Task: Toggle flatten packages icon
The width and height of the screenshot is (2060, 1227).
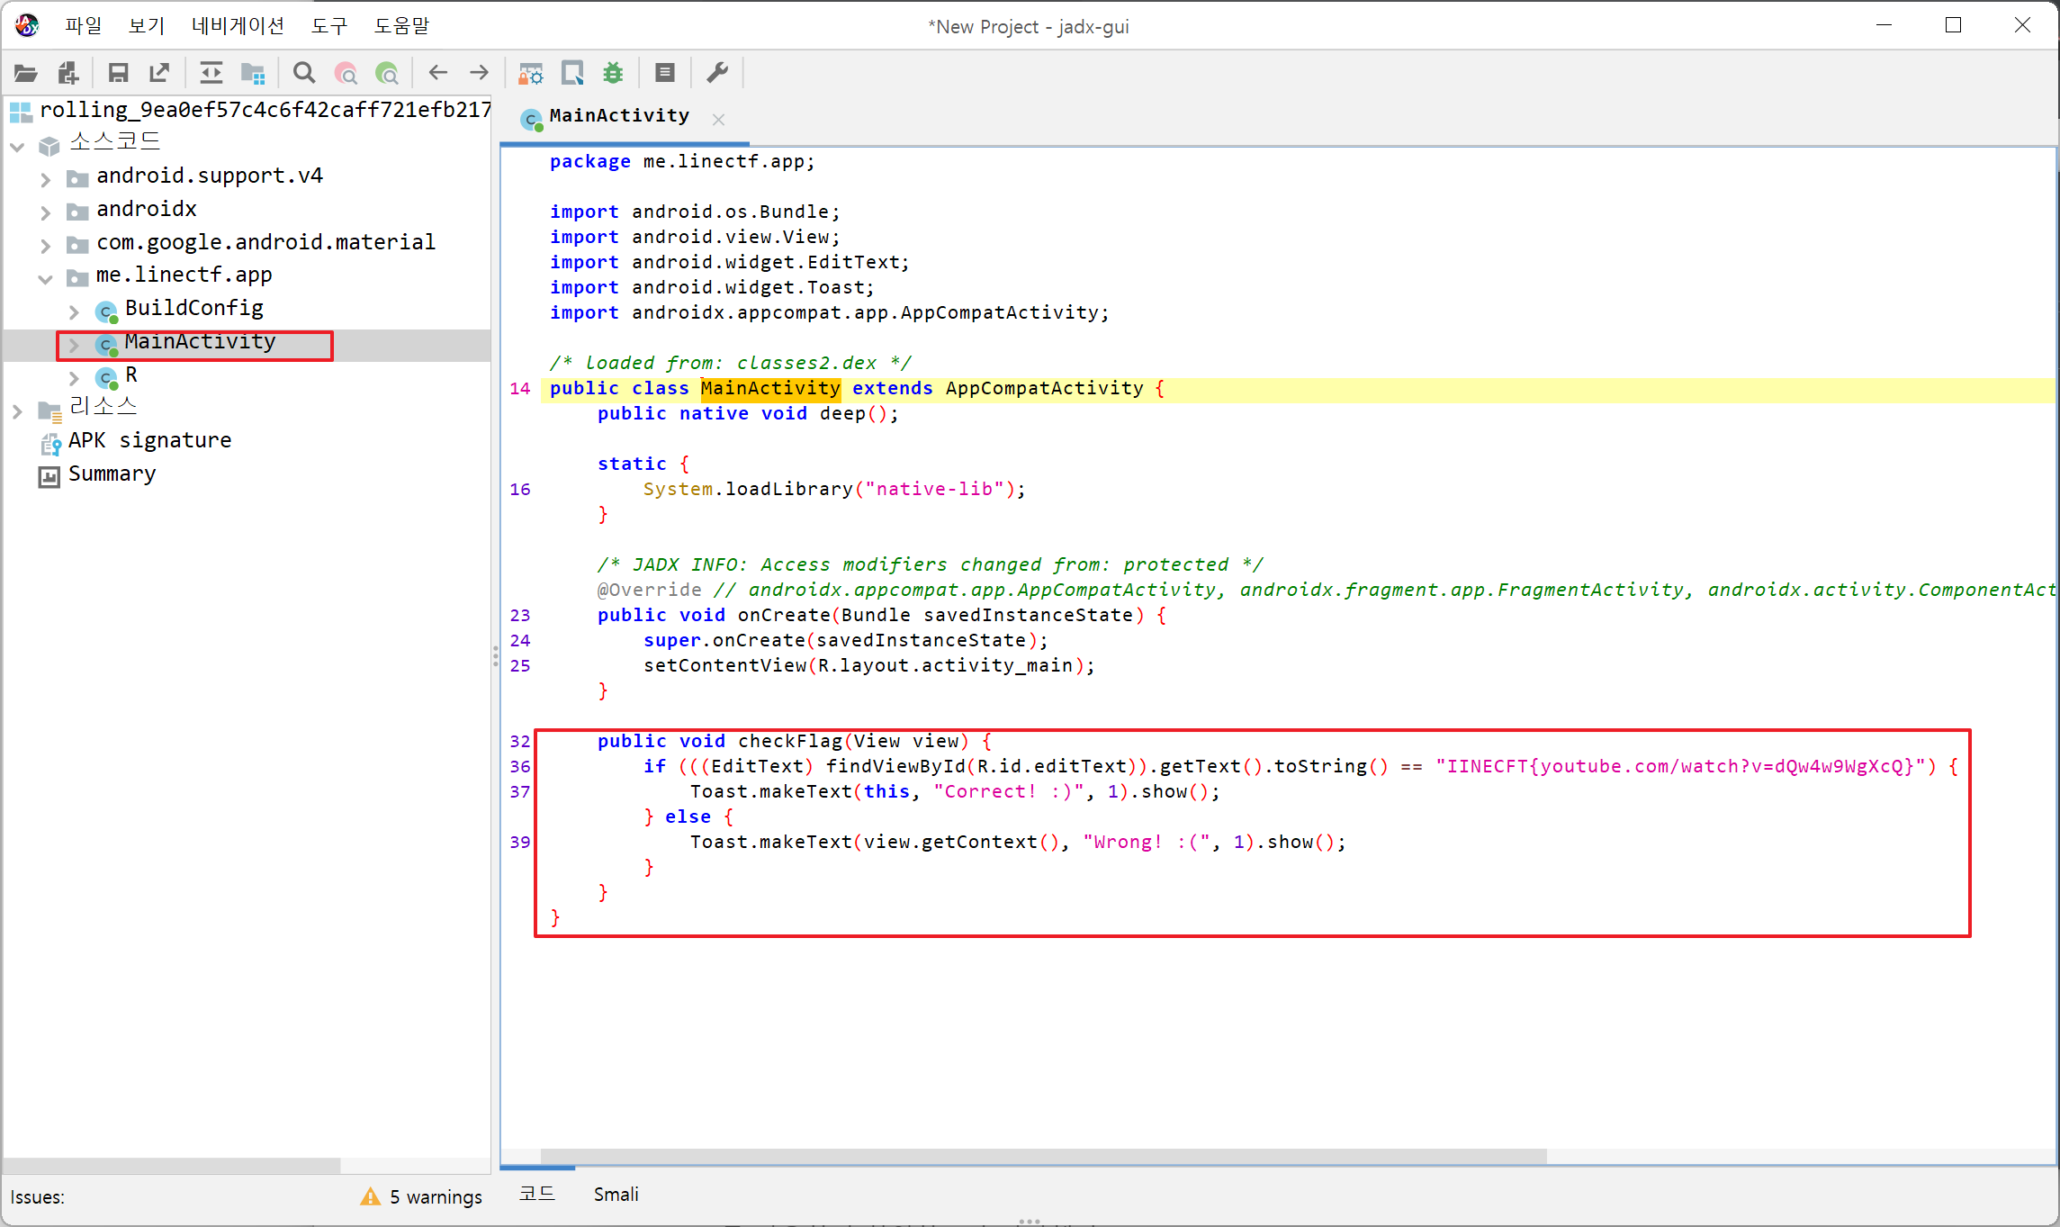Action: tap(253, 73)
